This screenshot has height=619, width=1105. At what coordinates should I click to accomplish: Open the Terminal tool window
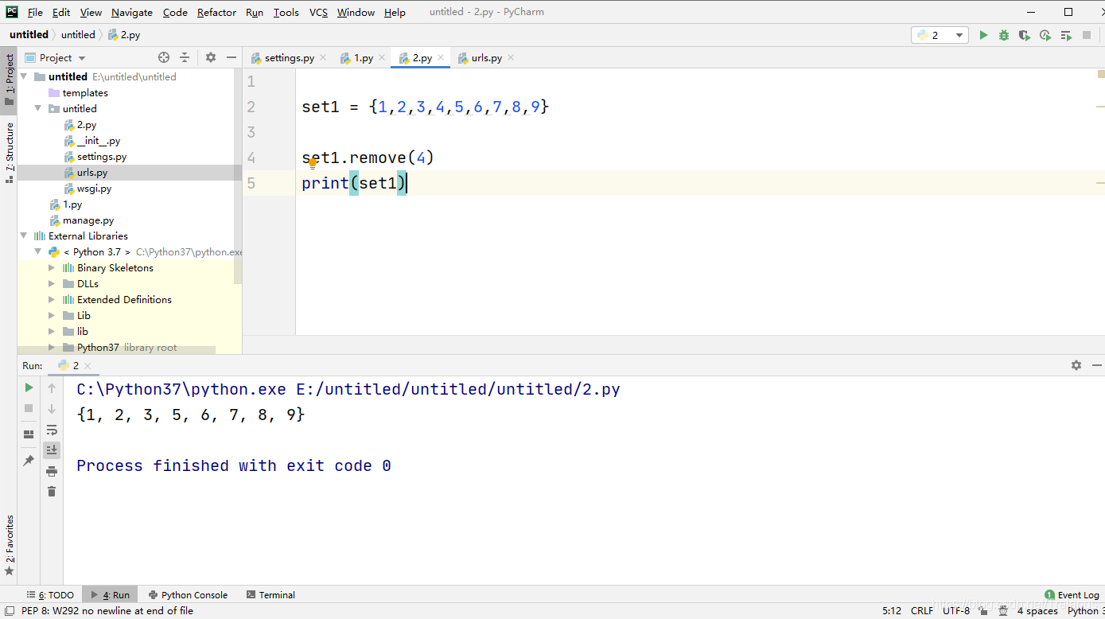pyautogui.click(x=271, y=594)
